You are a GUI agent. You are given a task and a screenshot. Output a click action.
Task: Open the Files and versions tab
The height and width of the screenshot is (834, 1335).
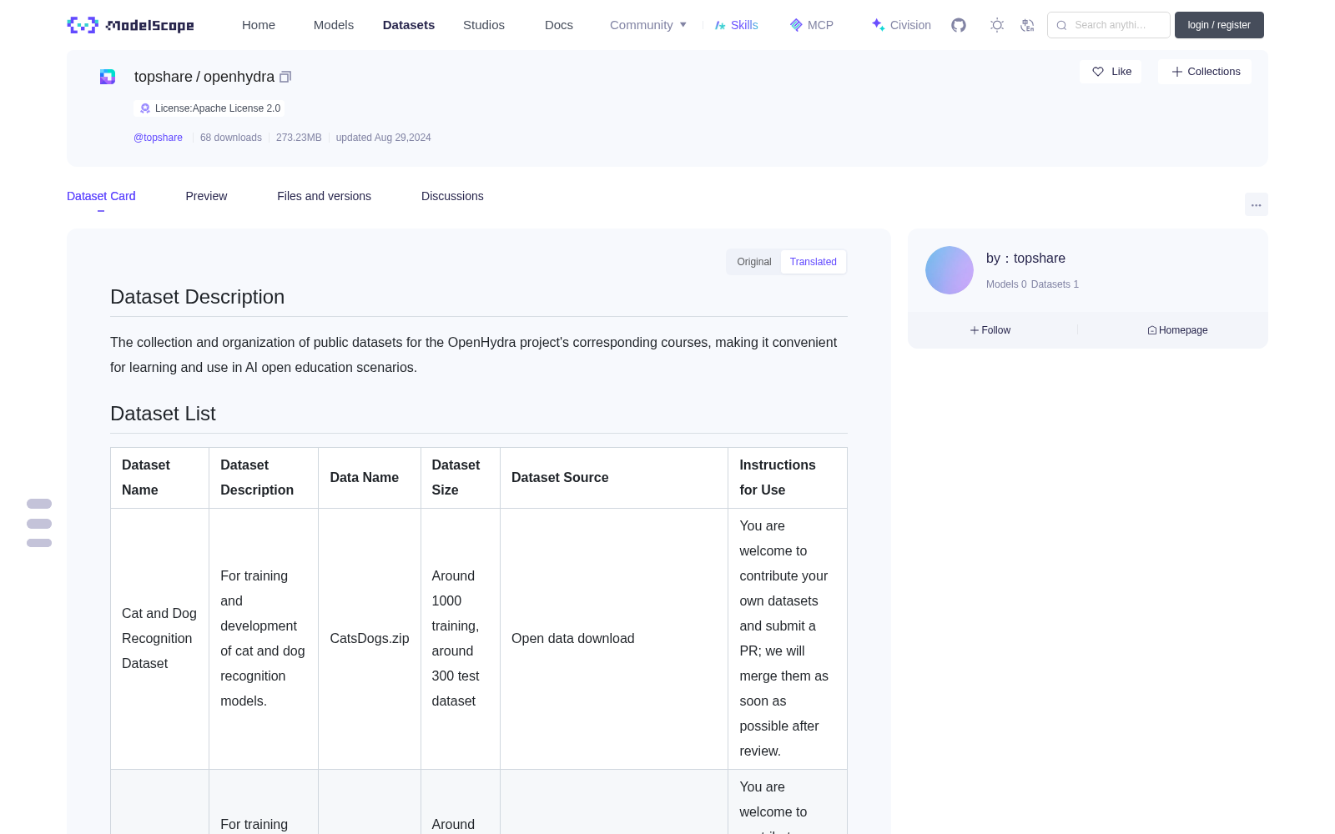[x=324, y=196]
